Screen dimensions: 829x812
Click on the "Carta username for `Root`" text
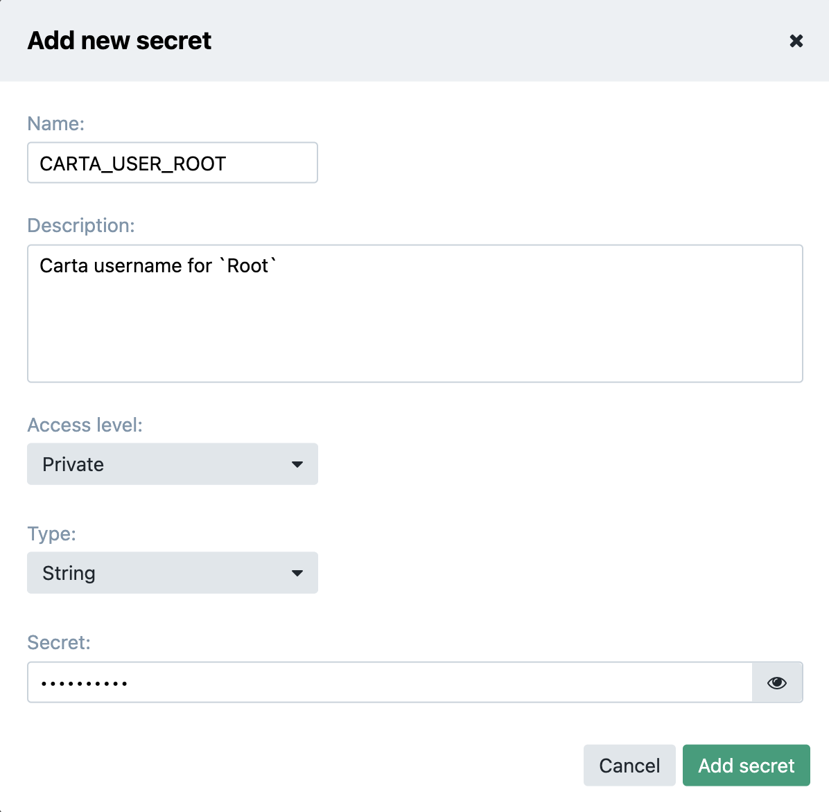[158, 266]
